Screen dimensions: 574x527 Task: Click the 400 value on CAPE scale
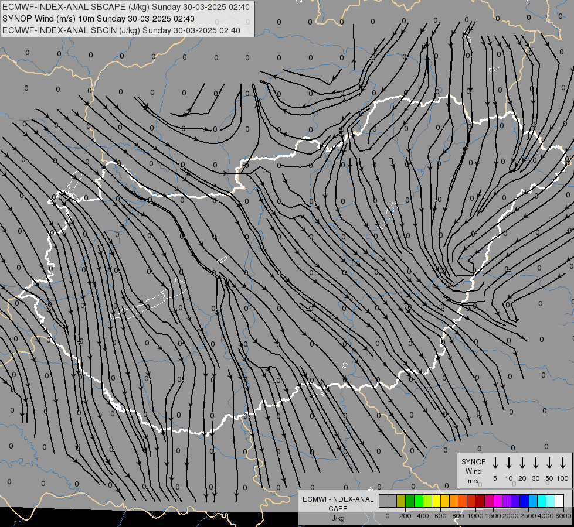pyautogui.click(x=423, y=516)
